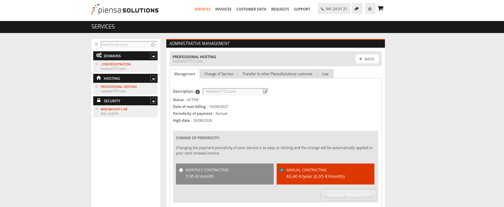
Task: Click the Piensa Solutions logo
Action: click(x=125, y=9)
